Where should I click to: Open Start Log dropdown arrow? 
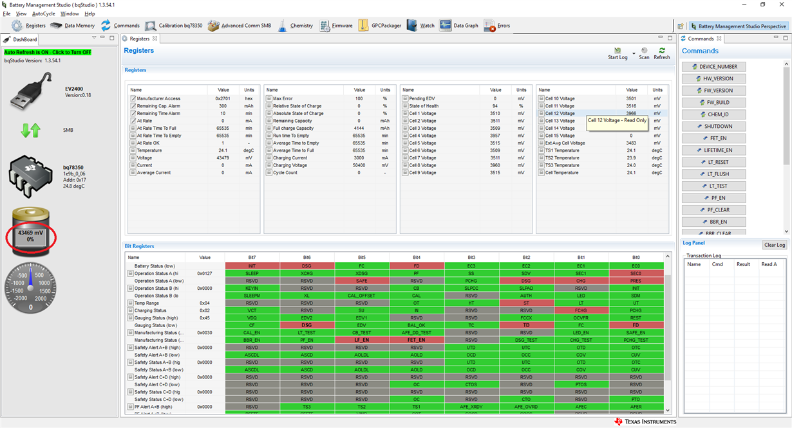(x=634, y=53)
